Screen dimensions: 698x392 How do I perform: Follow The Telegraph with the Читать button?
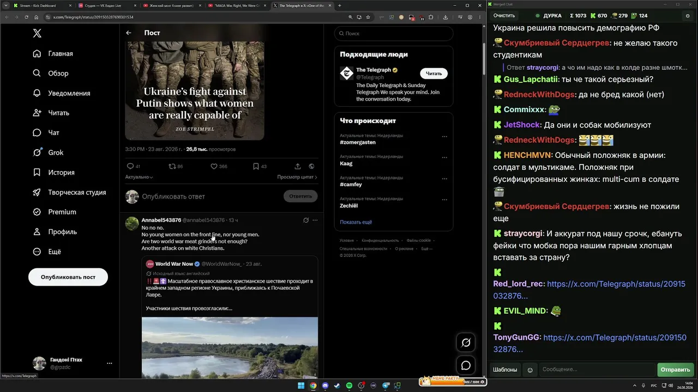[434, 73]
